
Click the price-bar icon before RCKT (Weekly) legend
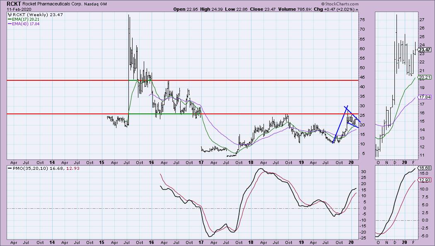[x=10, y=14]
